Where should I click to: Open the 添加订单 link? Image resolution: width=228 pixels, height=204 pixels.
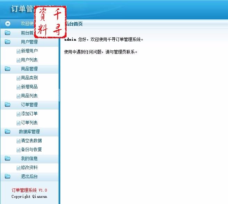click(29, 114)
